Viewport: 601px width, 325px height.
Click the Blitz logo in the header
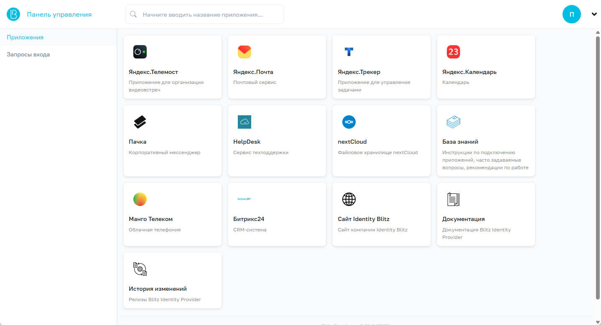[x=13, y=14]
